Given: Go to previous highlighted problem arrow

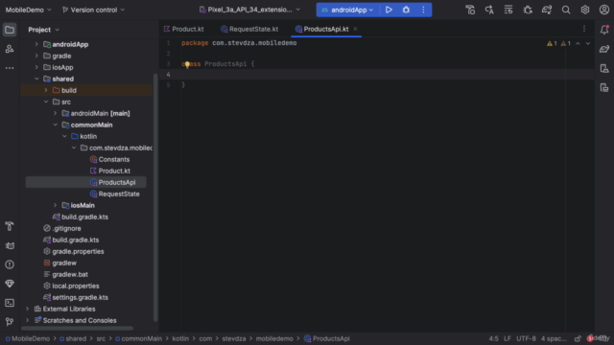Looking at the screenshot, I should pos(578,44).
